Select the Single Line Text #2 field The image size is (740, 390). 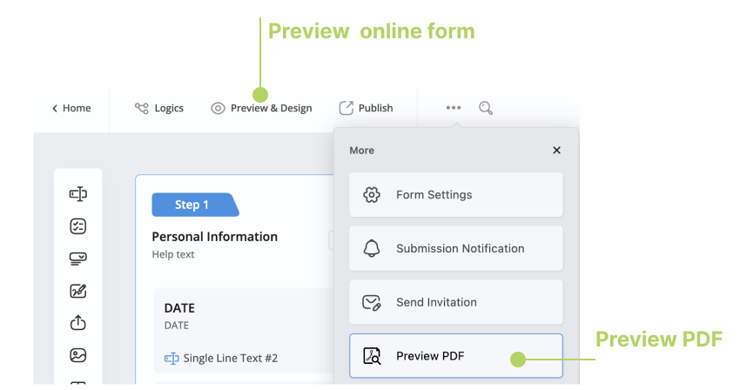point(230,358)
